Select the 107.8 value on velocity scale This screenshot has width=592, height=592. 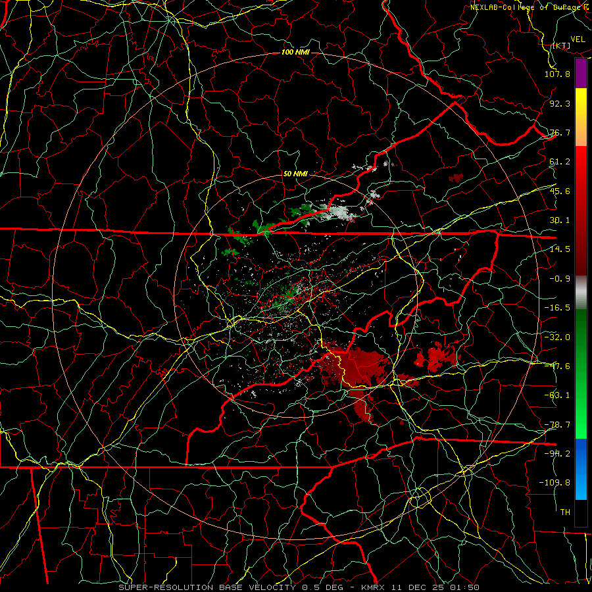point(557,74)
